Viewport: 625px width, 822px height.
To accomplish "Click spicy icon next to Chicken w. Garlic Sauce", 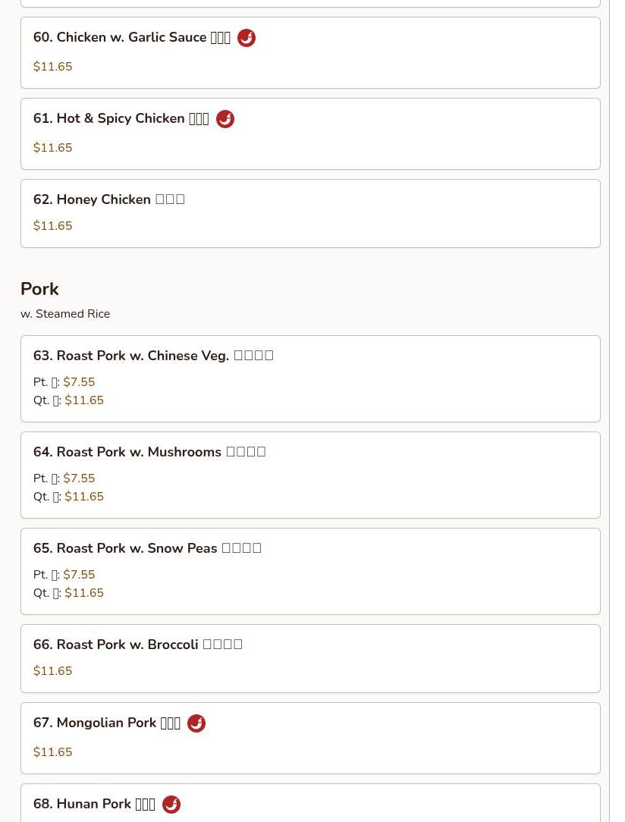I will (246, 38).
